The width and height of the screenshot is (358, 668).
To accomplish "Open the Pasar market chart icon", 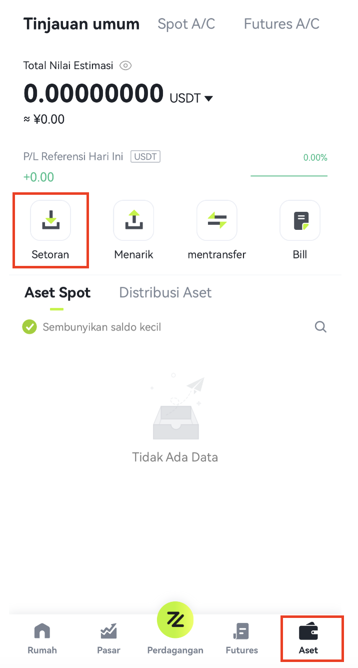I will tap(108, 632).
